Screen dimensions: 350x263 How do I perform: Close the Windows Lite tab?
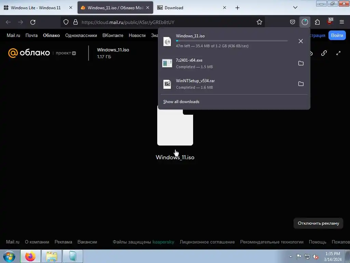point(70,8)
